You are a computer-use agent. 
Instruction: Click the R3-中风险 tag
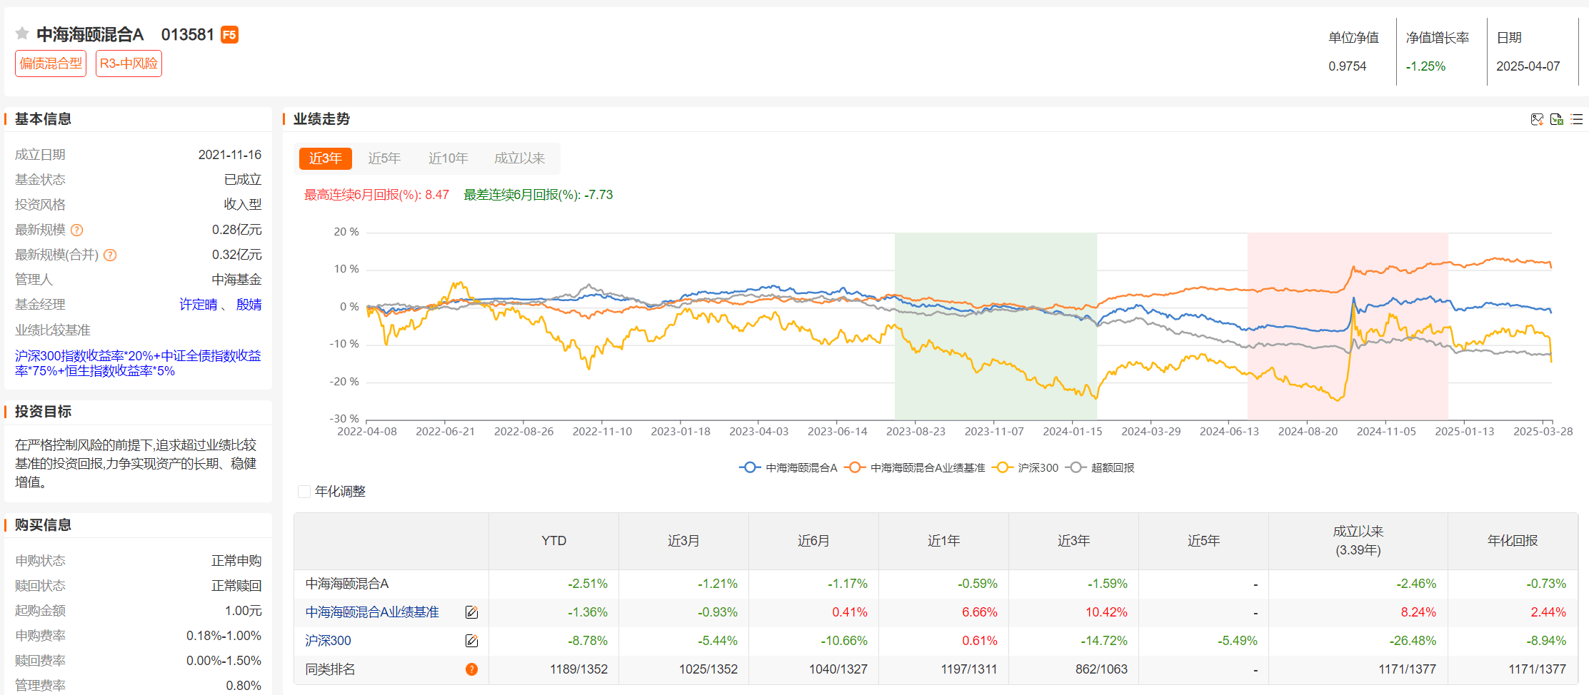tap(129, 64)
